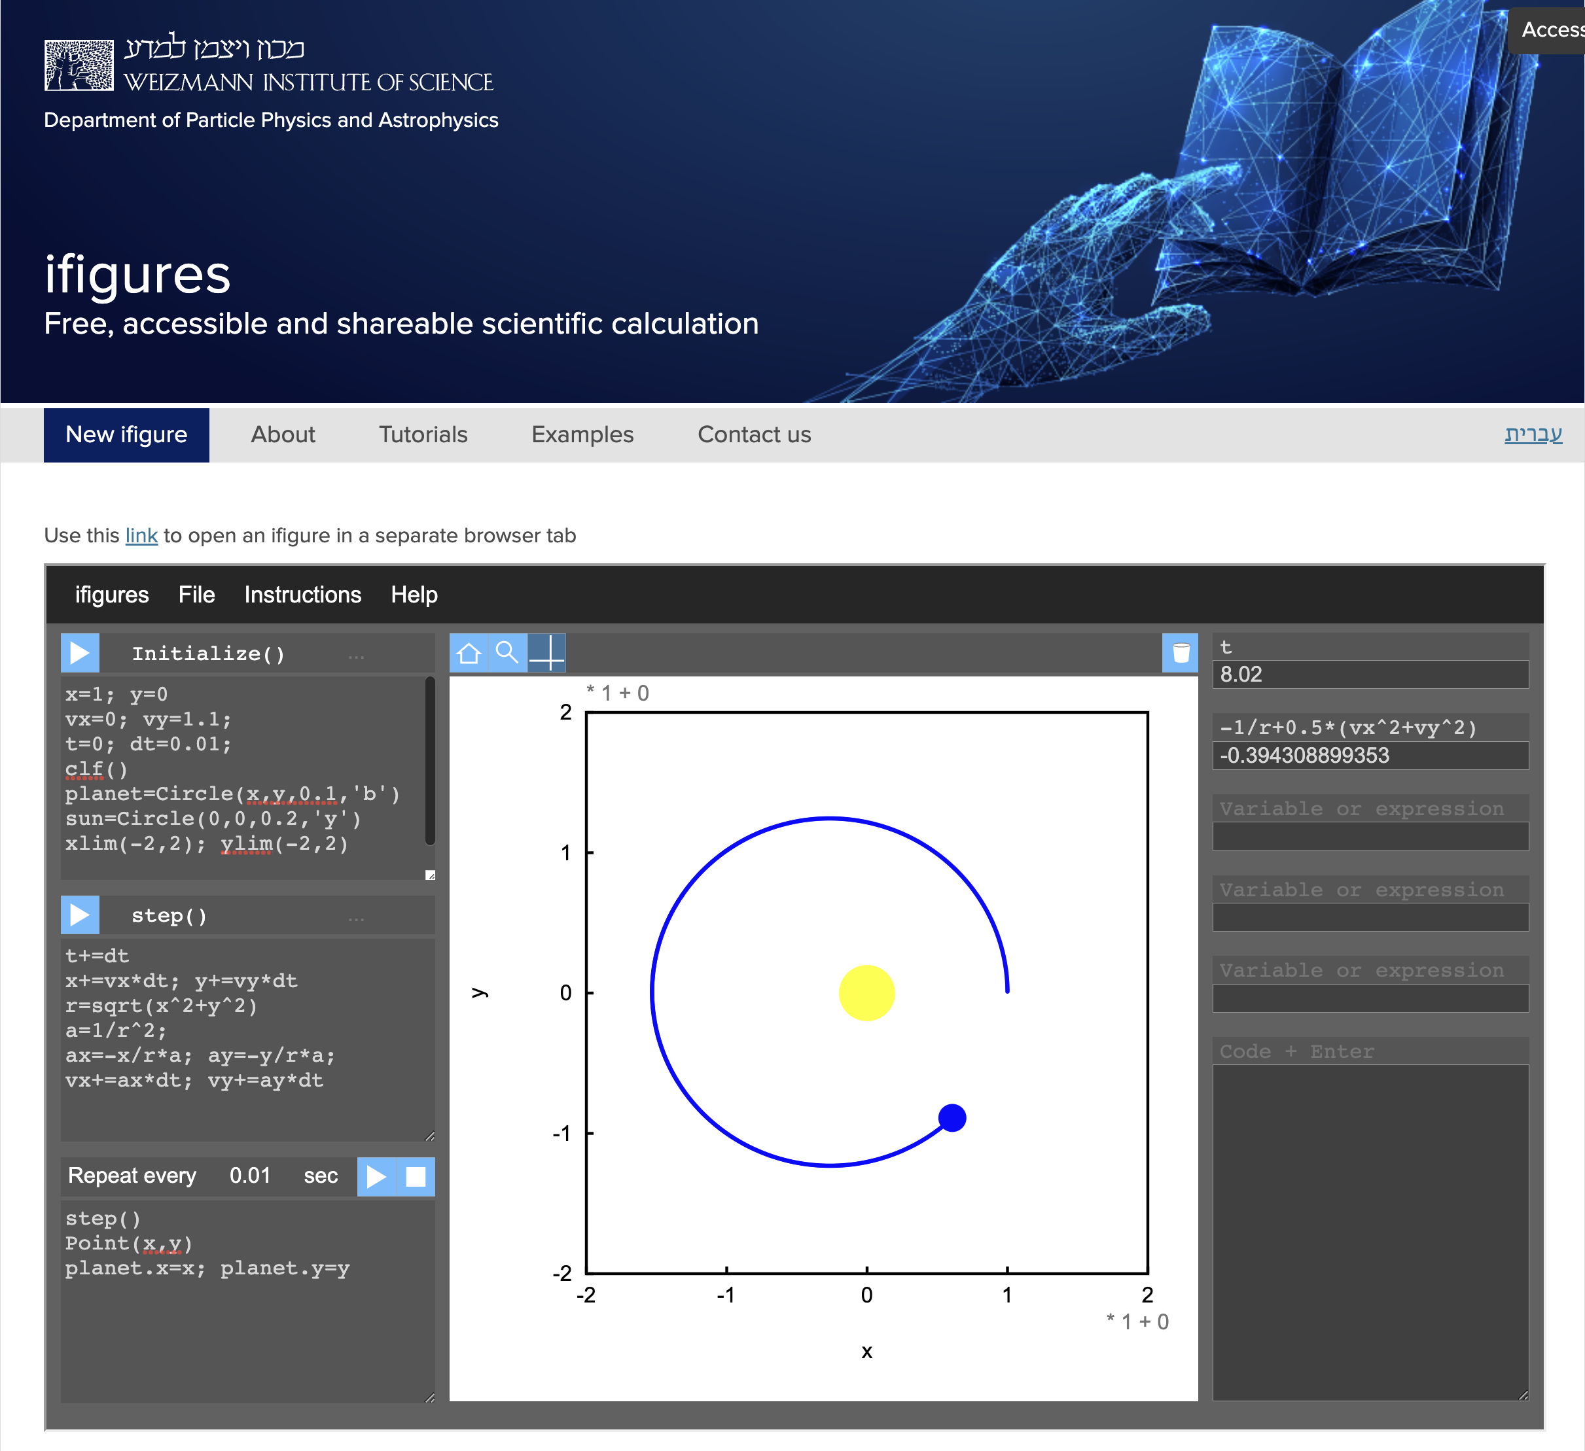Stop the repeating loop
This screenshot has width=1585, height=1451.
415,1176
